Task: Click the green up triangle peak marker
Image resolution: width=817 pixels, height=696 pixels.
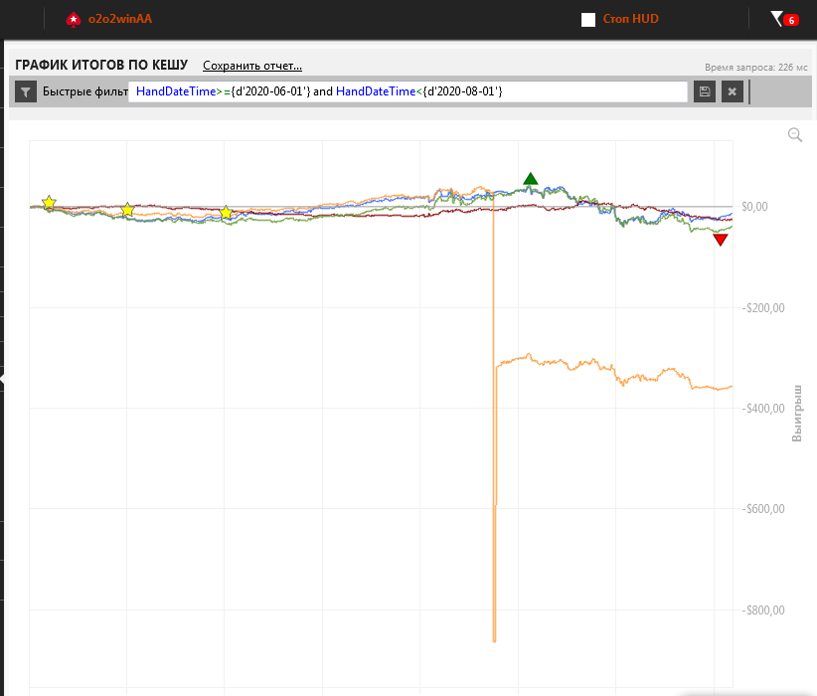Action: (x=531, y=179)
